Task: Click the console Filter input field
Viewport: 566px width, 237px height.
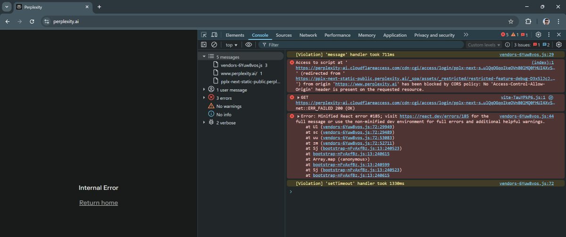Action: pos(361,45)
